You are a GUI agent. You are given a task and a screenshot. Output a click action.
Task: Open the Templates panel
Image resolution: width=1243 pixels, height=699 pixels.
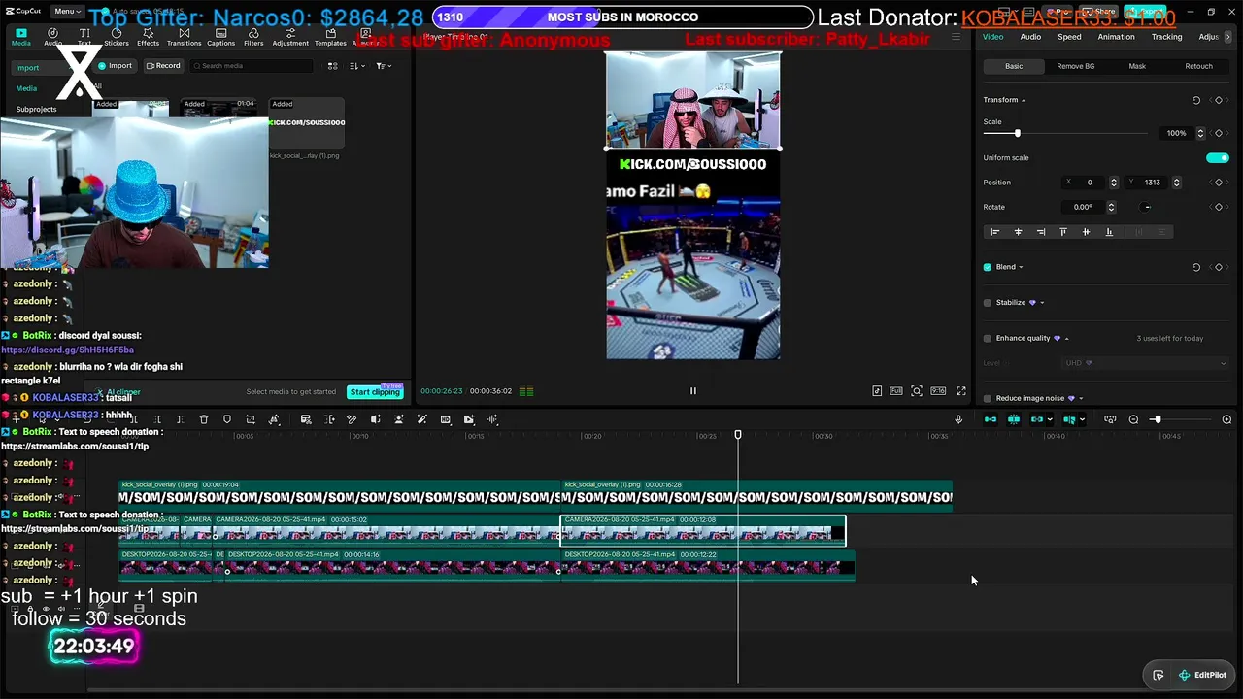pos(330,38)
